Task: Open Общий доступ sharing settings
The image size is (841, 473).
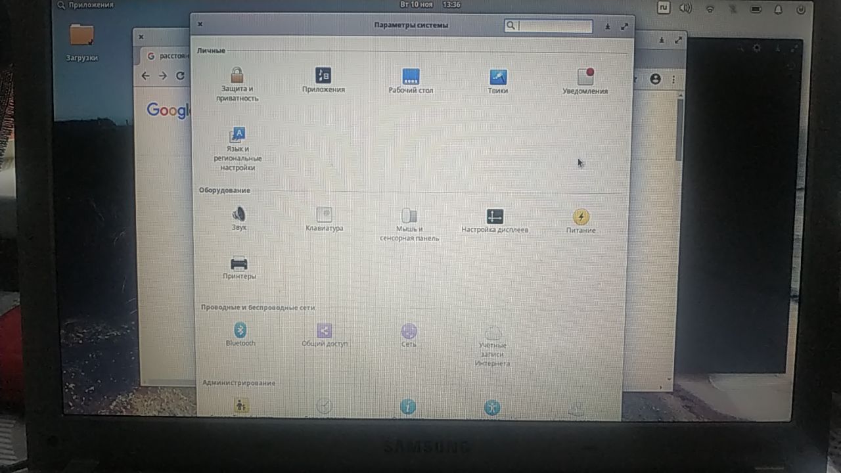Action: 325,335
